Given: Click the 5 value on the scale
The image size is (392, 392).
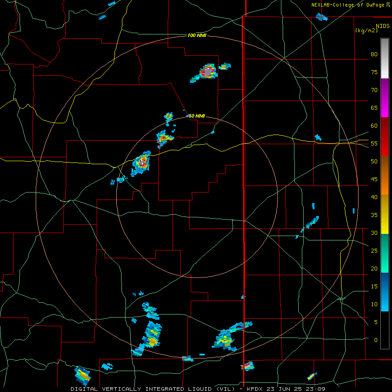Looking at the screenshot, I should pyautogui.click(x=376, y=322).
